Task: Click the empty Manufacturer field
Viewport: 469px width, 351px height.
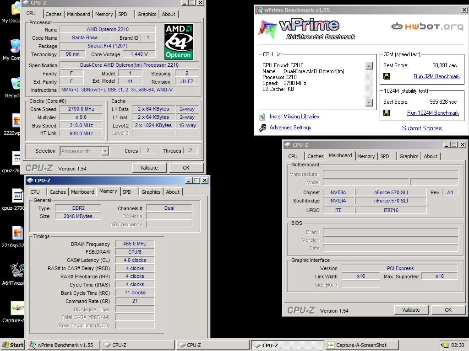Action: click(390, 174)
